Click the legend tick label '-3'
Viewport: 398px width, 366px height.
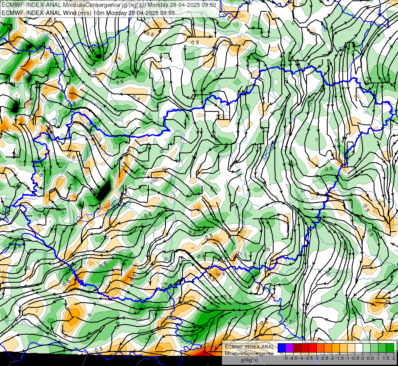[x=317, y=358]
